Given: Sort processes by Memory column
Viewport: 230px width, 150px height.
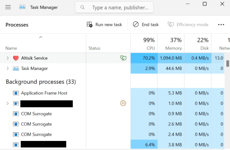Looking at the screenshot, I should click(x=171, y=43).
